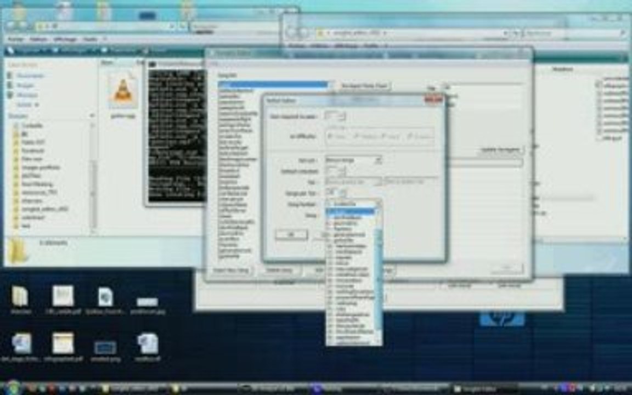Collapse the open Song Number dropdown

pyautogui.click(x=377, y=204)
